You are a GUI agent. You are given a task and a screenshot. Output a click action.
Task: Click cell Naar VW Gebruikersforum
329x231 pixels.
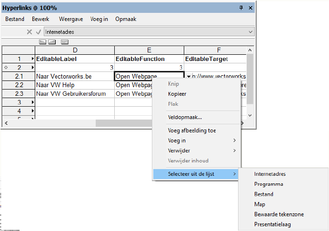[75, 93]
